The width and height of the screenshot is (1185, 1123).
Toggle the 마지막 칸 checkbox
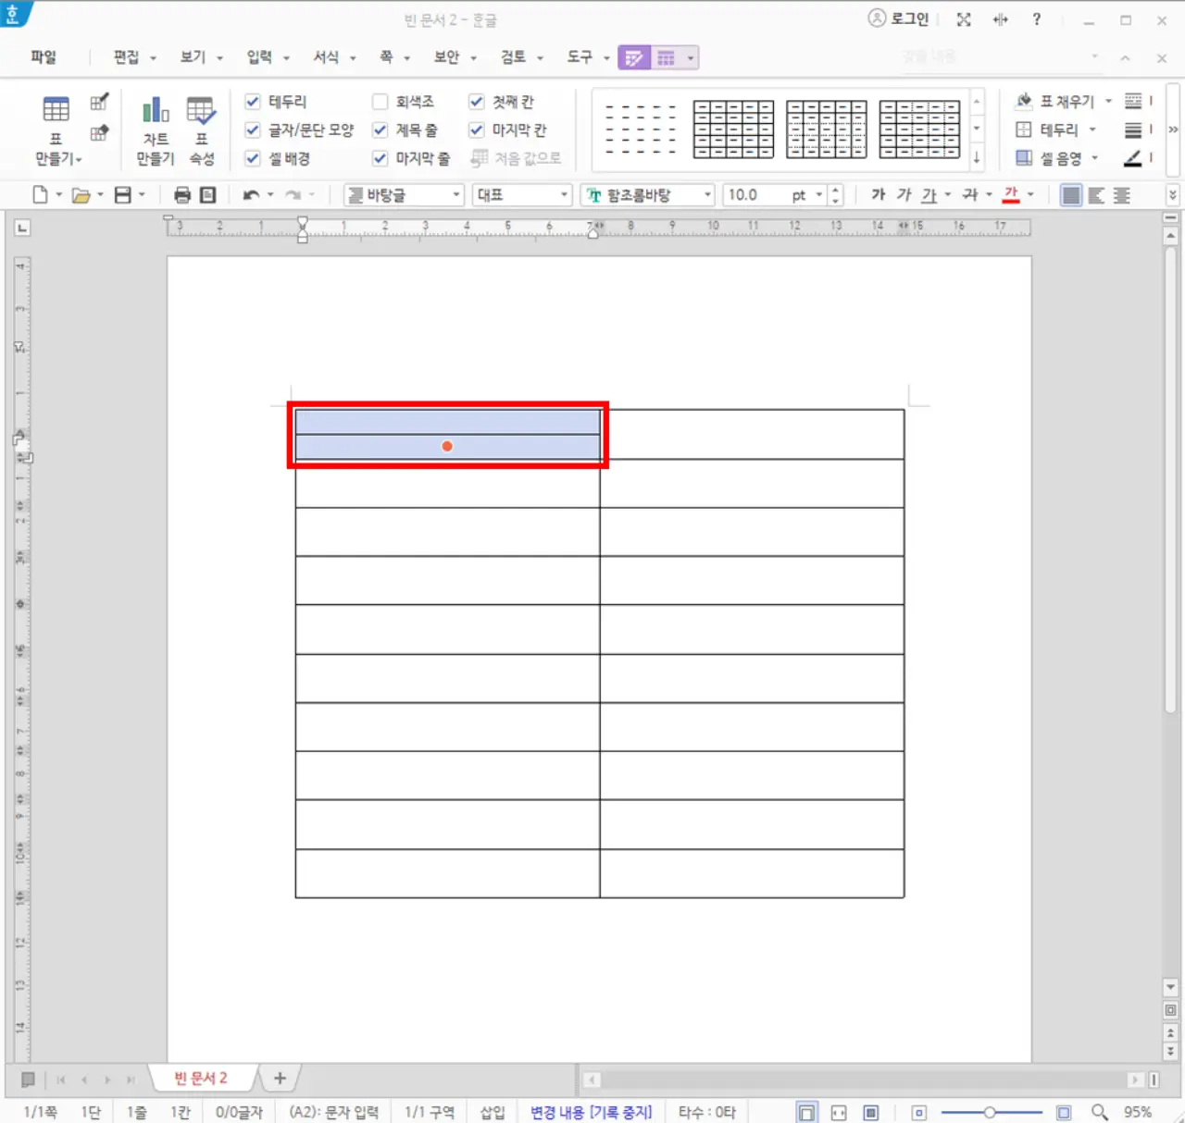click(x=476, y=130)
